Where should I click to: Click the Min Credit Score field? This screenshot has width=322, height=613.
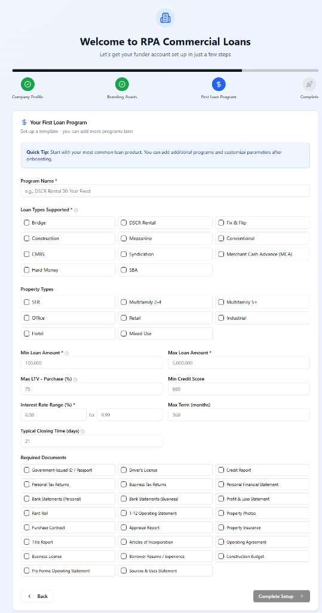pos(239,389)
